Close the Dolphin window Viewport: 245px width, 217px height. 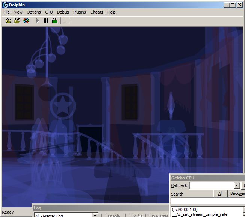[240, 5]
